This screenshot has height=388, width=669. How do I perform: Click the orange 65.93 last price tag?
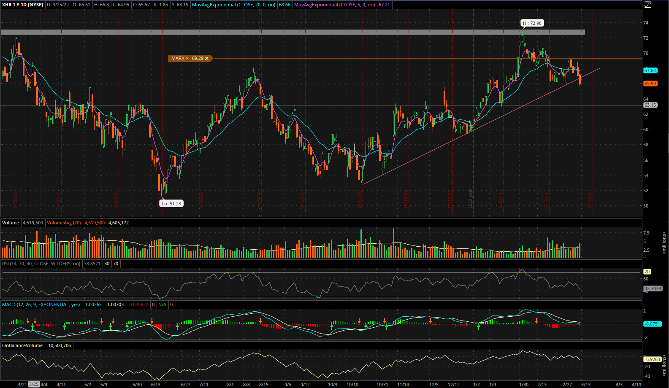(650, 84)
